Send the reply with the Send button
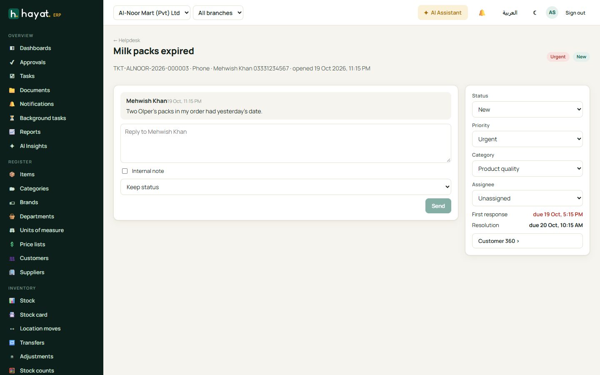600x375 pixels. [x=438, y=206]
